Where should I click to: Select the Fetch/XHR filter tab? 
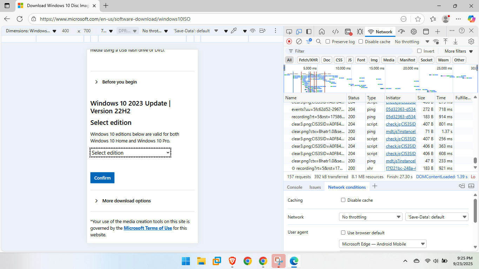click(308, 60)
